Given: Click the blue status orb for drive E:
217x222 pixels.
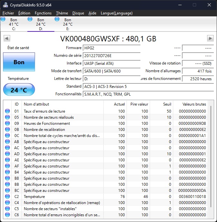Looking at the screenshot, I should pos(57,19).
